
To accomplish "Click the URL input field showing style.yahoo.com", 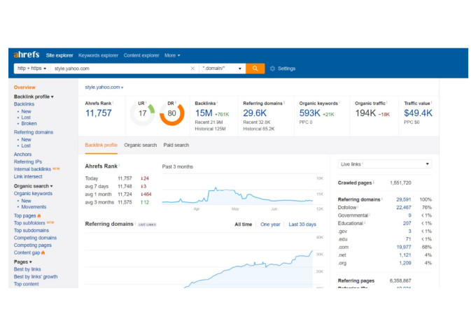I will click(x=119, y=69).
